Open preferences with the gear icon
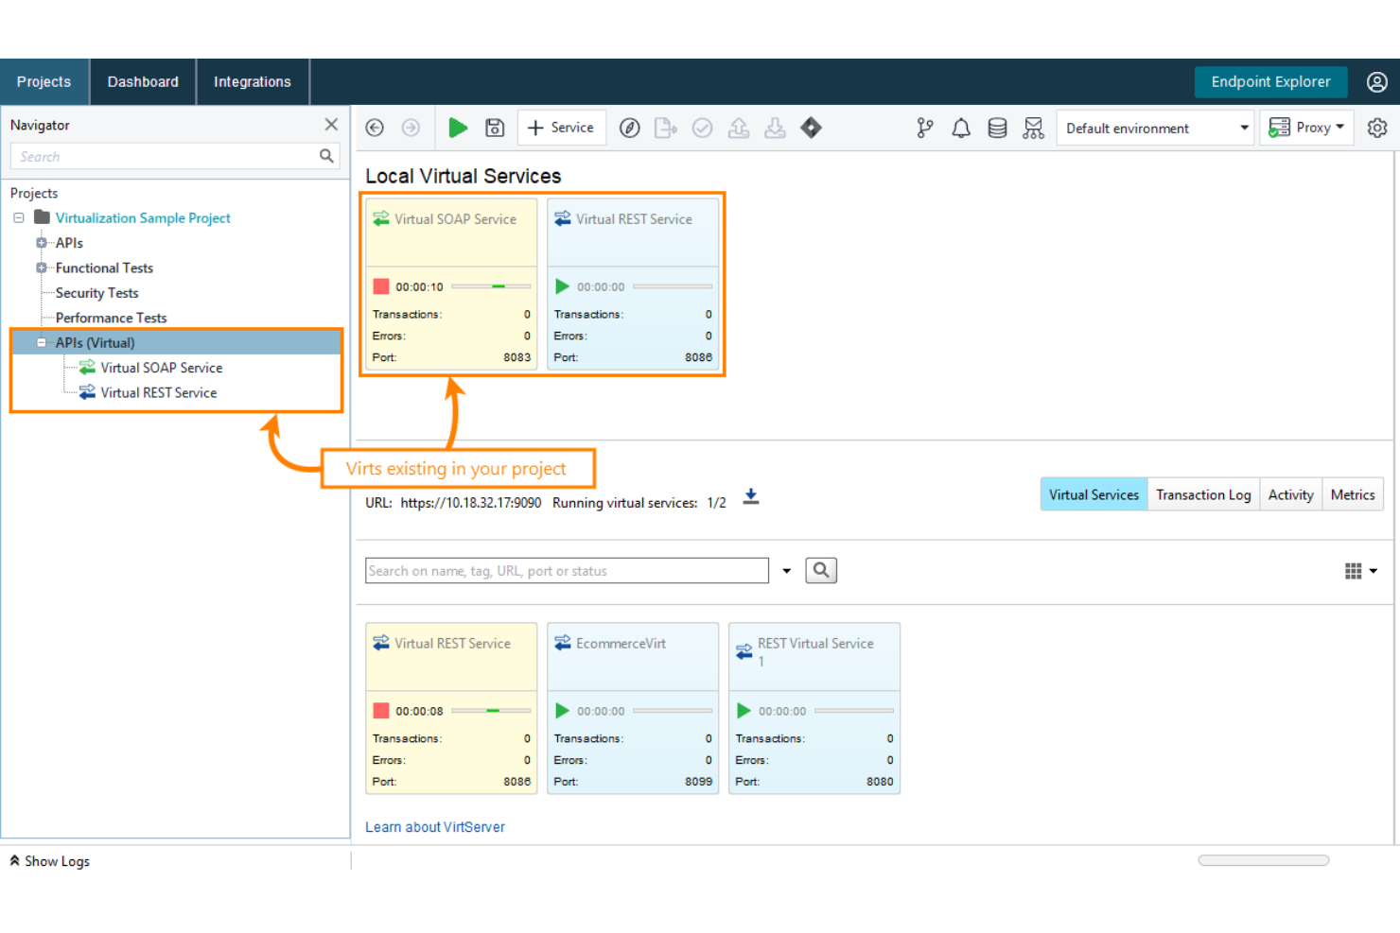 1377,127
